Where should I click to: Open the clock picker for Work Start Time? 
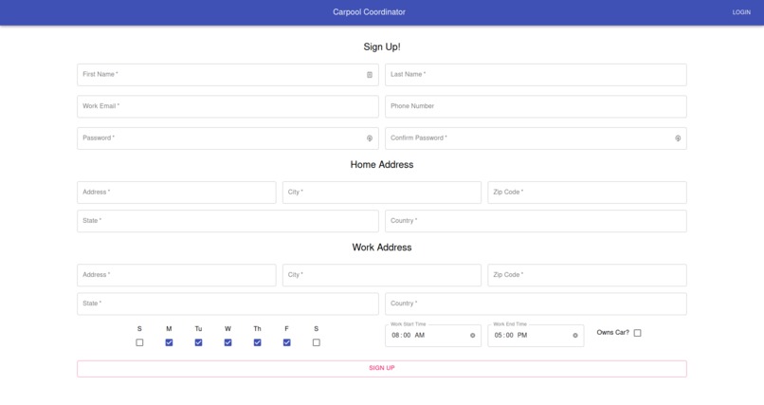pyautogui.click(x=472, y=336)
